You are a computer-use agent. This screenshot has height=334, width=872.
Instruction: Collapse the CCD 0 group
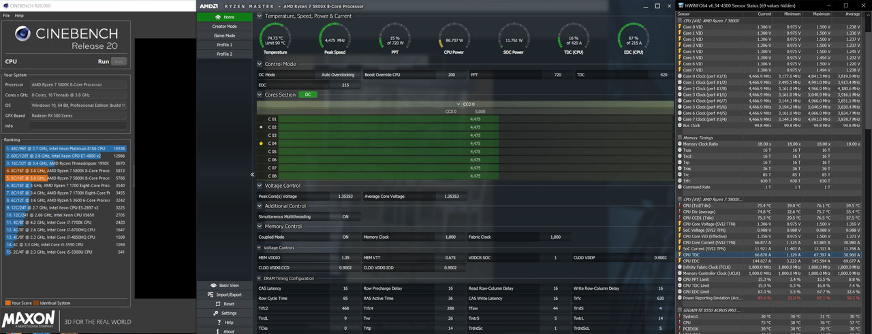pyautogui.click(x=458, y=104)
